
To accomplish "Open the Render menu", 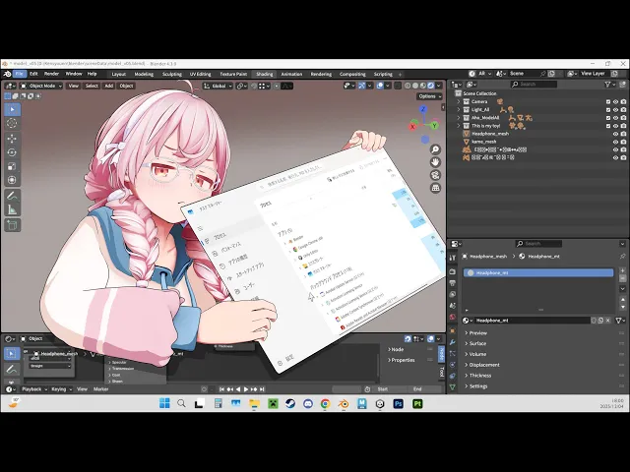I will coord(51,74).
